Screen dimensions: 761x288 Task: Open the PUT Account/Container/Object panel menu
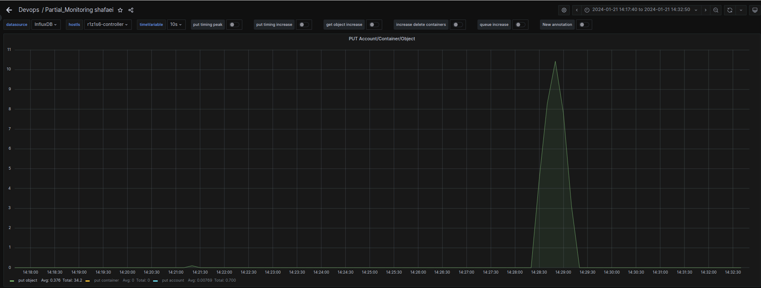click(x=382, y=39)
